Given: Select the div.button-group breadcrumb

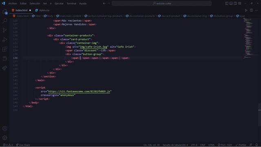Looking at the screenshot, I should click(221, 16).
